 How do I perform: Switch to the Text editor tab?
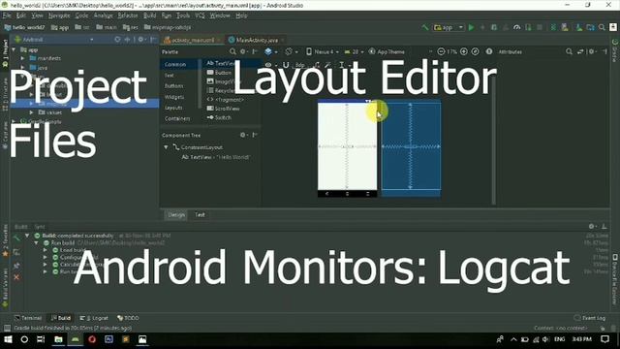coord(200,215)
